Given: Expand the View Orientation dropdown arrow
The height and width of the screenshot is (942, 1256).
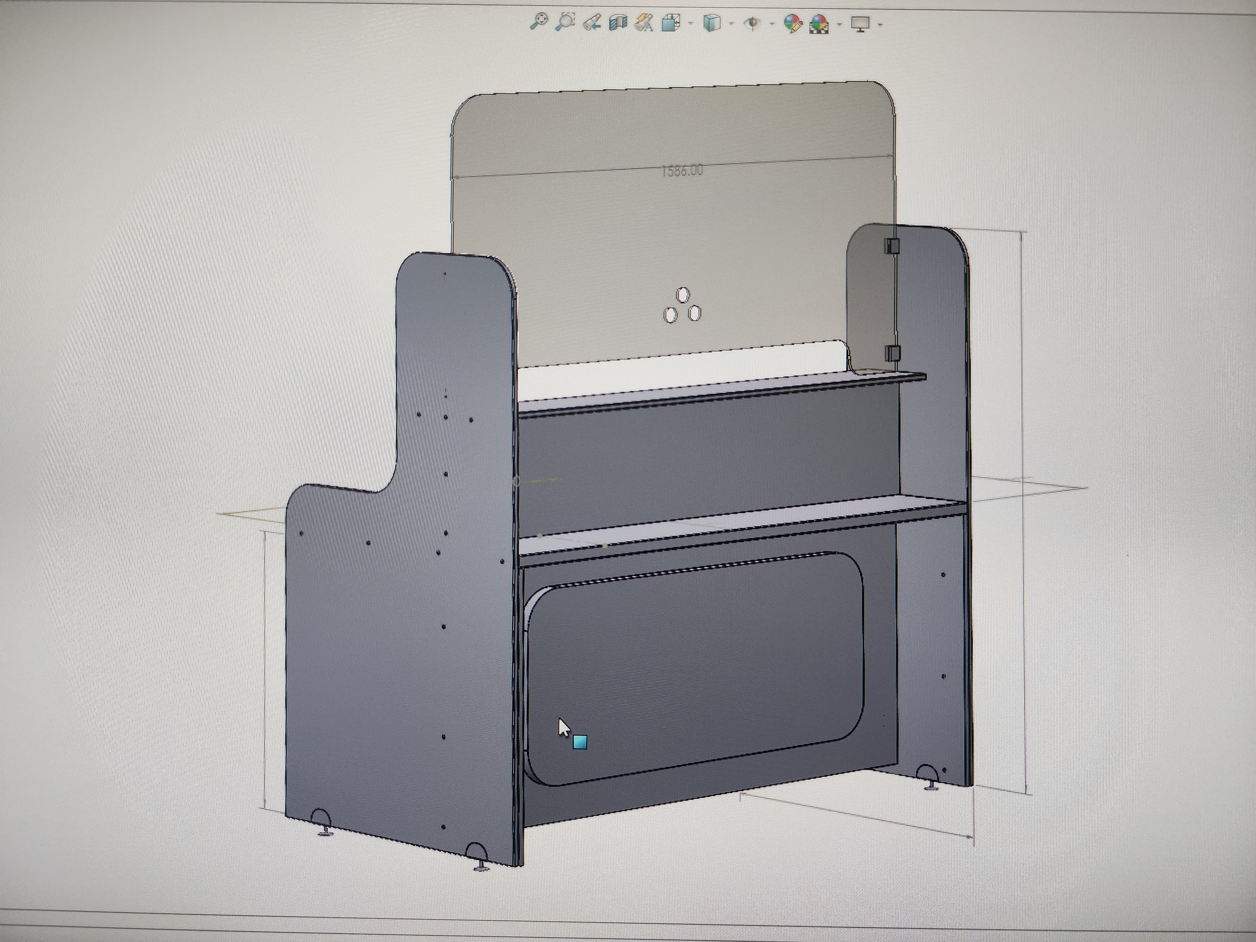Looking at the screenshot, I should [x=690, y=24].
